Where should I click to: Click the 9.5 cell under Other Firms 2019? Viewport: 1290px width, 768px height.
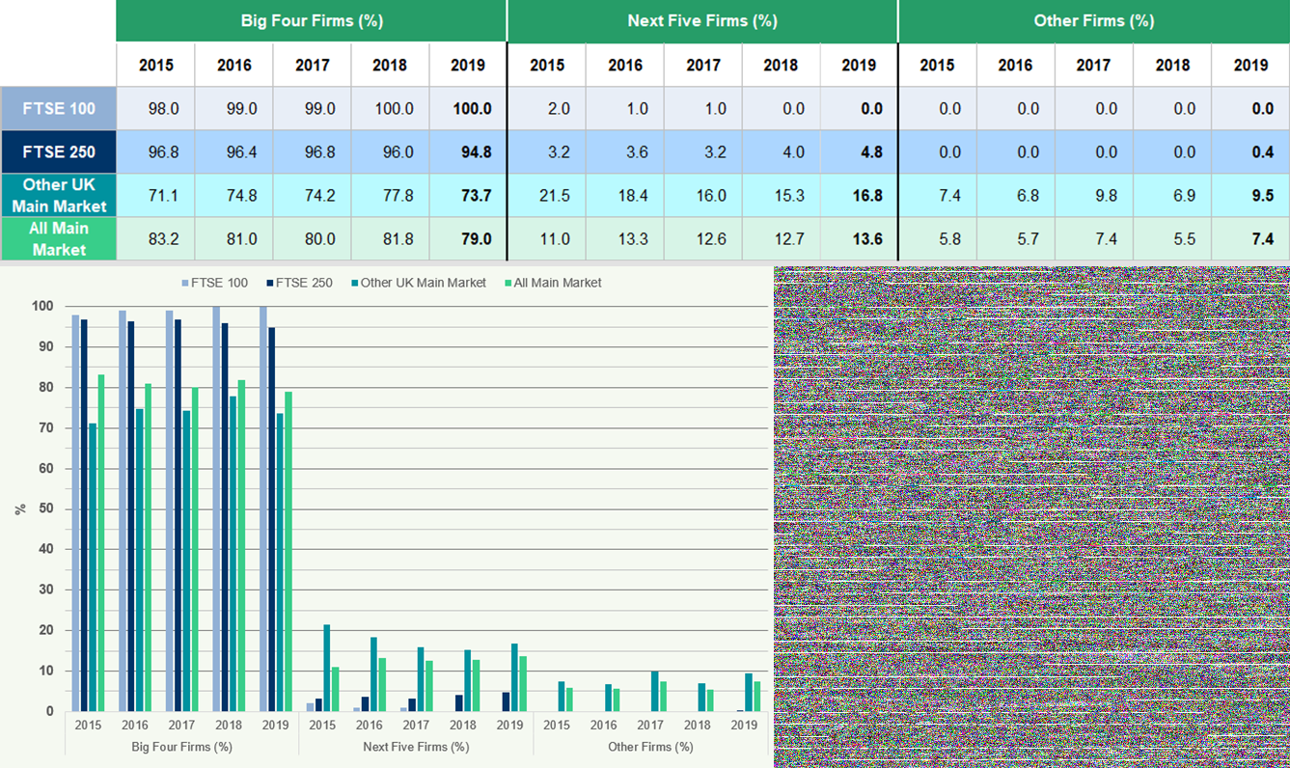(1251, 196)
